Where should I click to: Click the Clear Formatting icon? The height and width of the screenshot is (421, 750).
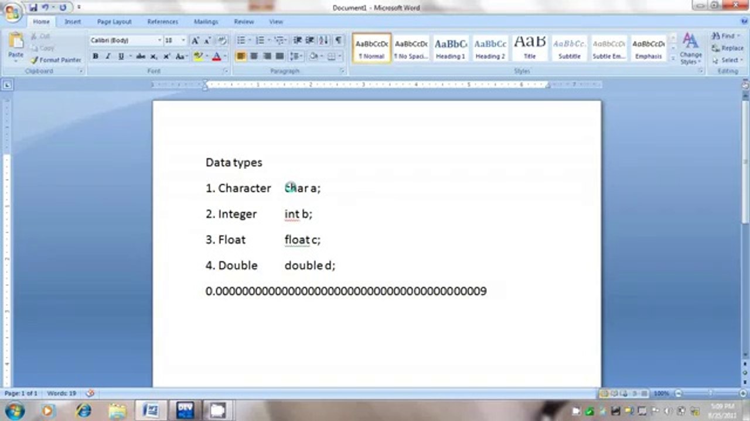click(222, 40)
